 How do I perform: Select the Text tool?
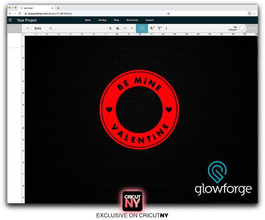tap(160, 28)
